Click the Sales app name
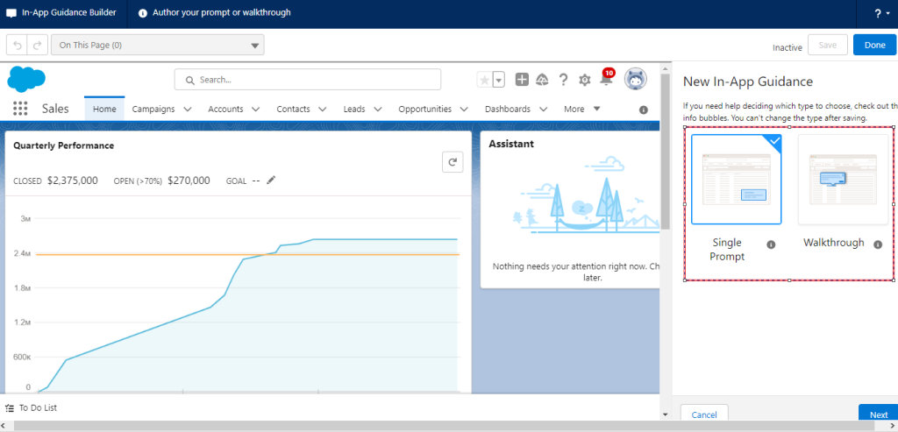Screen dimensions: 898x432 [55, 109]
